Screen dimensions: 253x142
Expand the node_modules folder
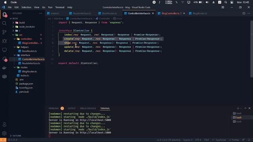(27, 27)
